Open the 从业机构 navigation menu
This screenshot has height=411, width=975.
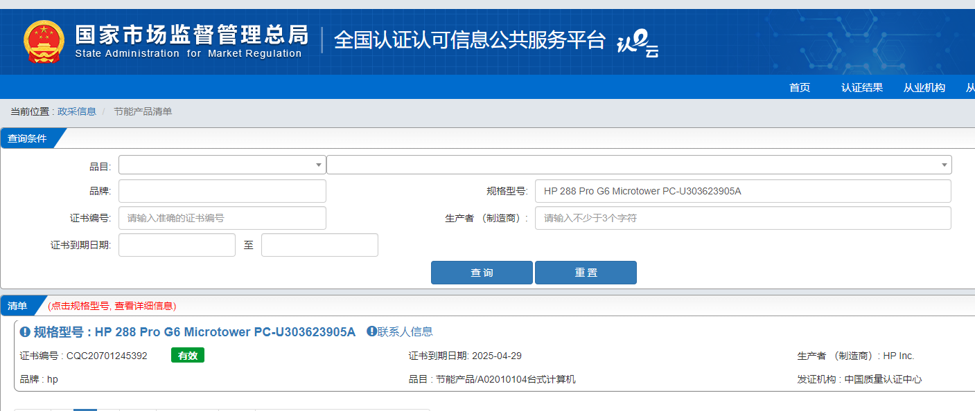click(x=924, y=87)
